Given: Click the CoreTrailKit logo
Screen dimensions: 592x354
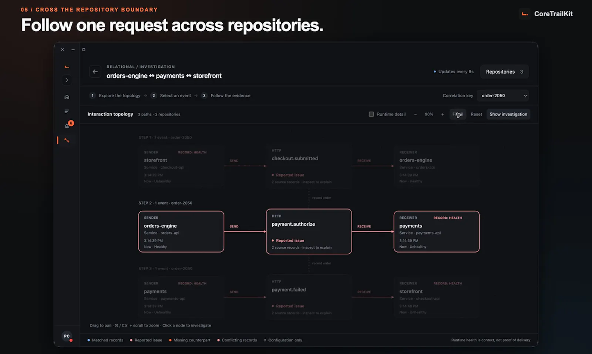Looking at the screenshot, I should point(546,14).
